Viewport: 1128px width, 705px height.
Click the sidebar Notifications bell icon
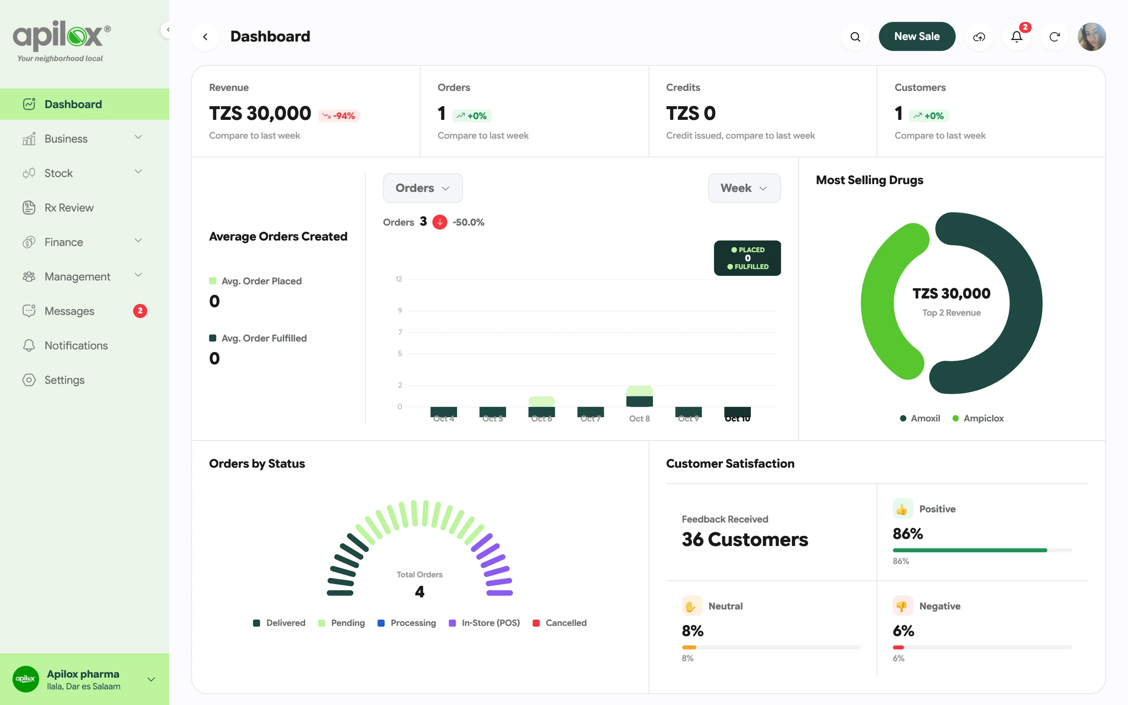coord(29,345)
